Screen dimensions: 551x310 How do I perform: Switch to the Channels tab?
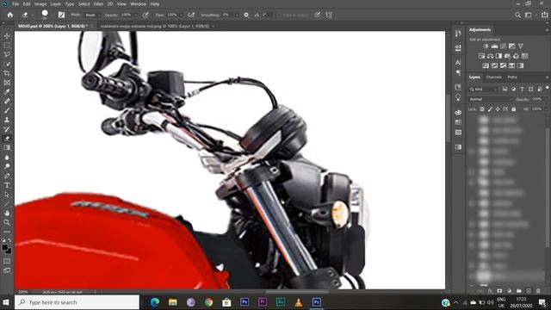[493, 77]
